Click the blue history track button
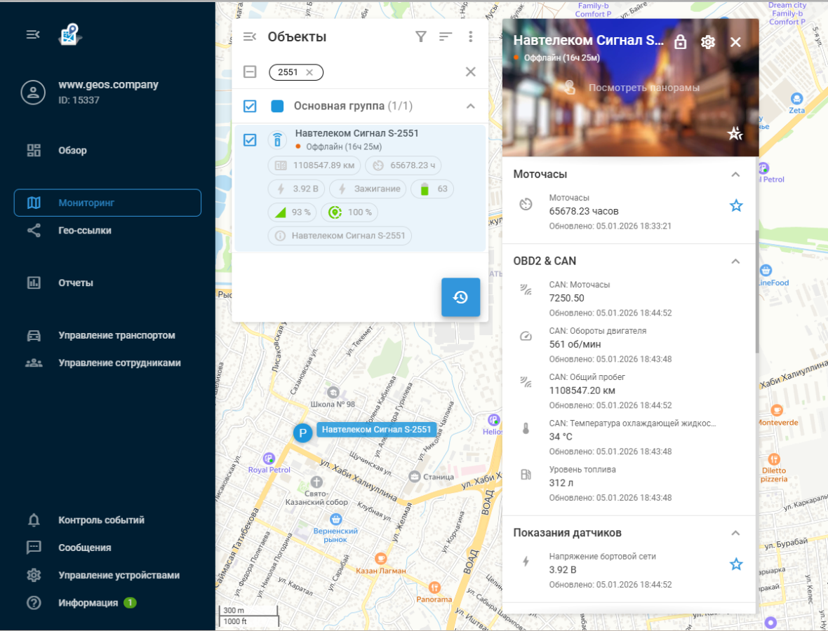This screenshot has height=631, width=828. pos(460,297)
